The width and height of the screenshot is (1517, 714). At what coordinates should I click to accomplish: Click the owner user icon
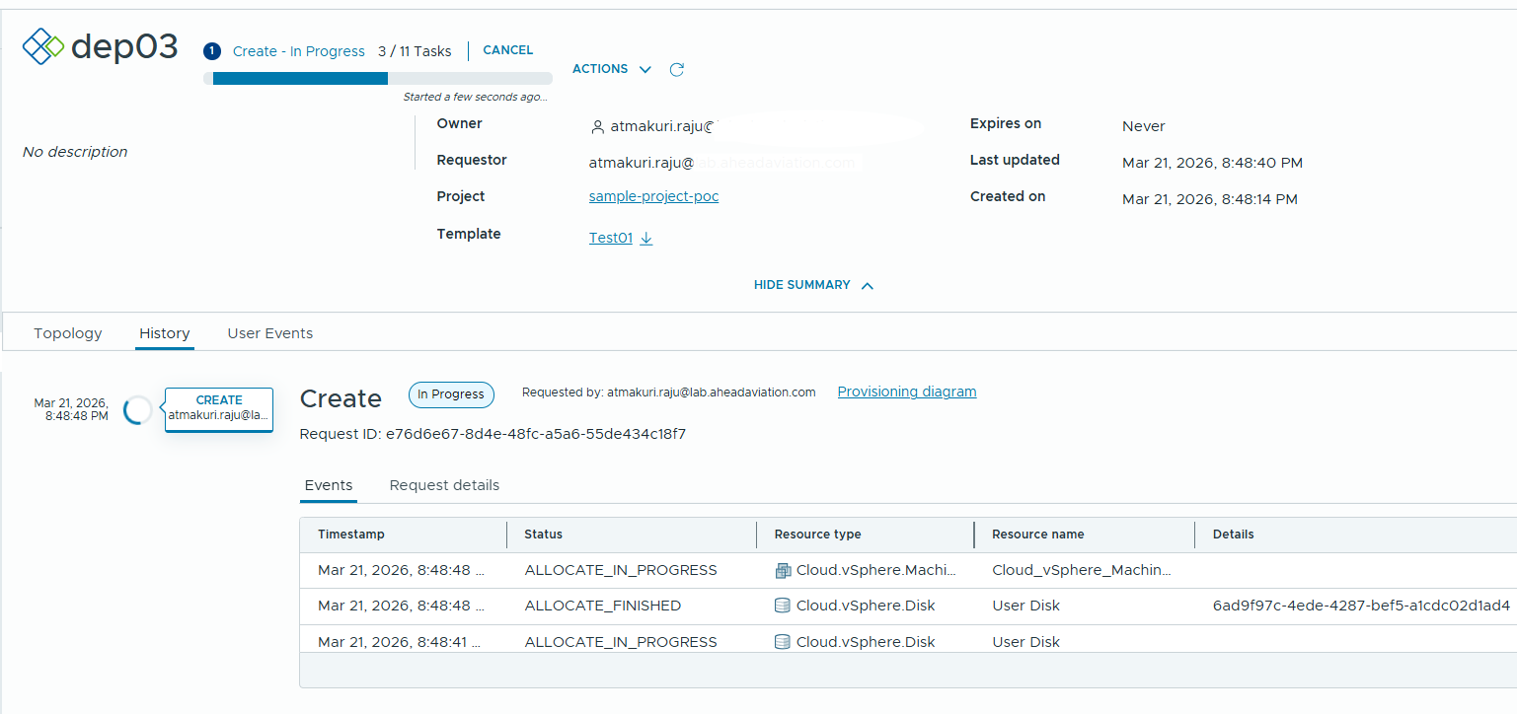point(597,127)
